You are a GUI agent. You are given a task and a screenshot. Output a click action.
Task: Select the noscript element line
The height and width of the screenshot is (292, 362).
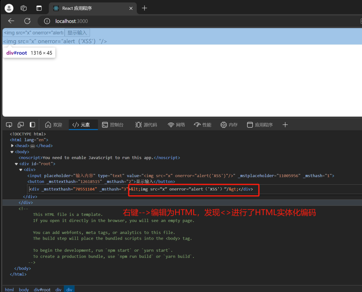point(99,158)
